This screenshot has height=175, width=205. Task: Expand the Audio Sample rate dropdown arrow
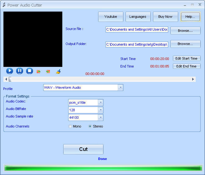click(x=101, y=117)
